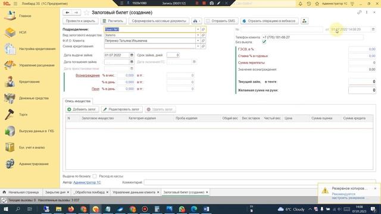Click the Телефон клиента field
The height and width of the screenshot is (214, 381).
313,37
